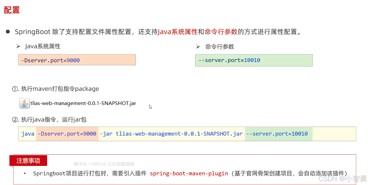The width and height of the screenshot is (368, 185).
Task: Click '博学谷 1788556 正在观看视频' text
Action: tap(104, 164)
